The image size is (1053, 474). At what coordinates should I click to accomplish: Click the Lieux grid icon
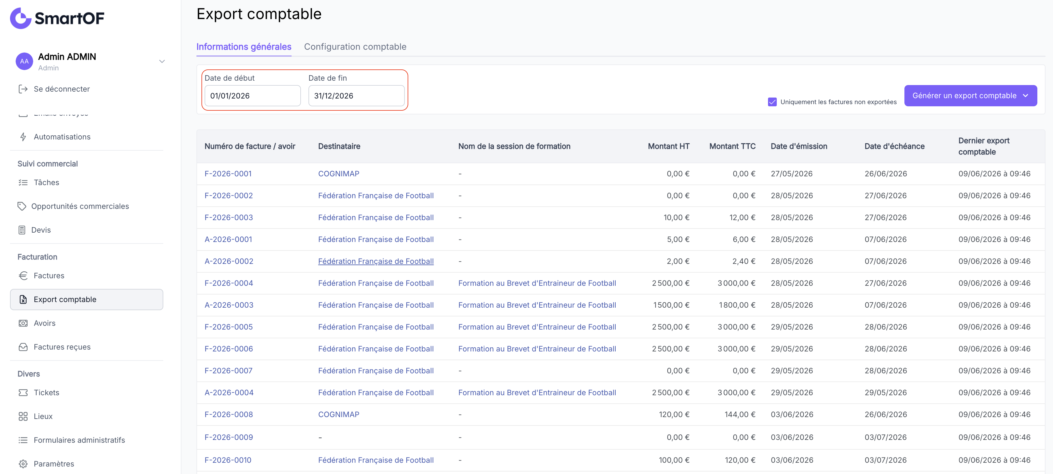click(x=23, y=416)
